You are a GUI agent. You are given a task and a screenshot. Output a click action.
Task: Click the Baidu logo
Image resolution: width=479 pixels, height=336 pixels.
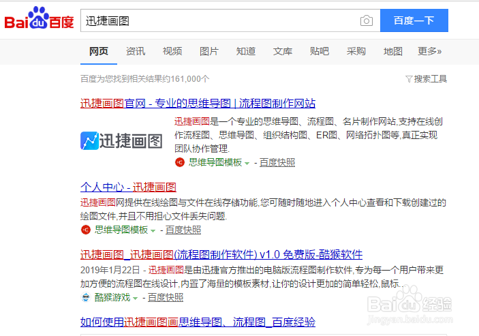pyautogui.click(x=39, y=18)
